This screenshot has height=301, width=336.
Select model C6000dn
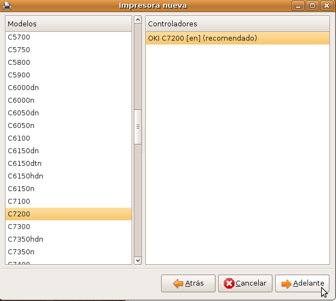(x=69, y=88)
